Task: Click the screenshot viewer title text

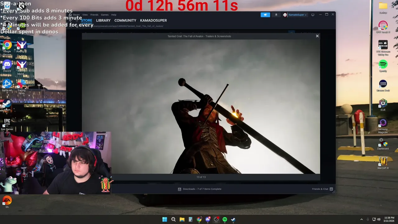Action: (x=199, y=36)
